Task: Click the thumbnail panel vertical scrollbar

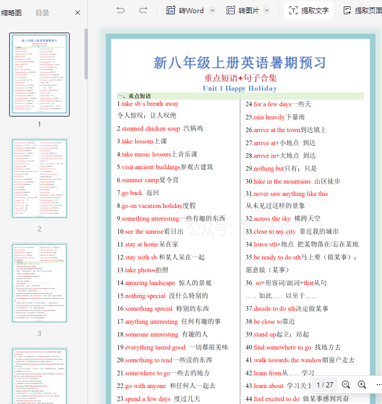Action: tap(86, 51)
